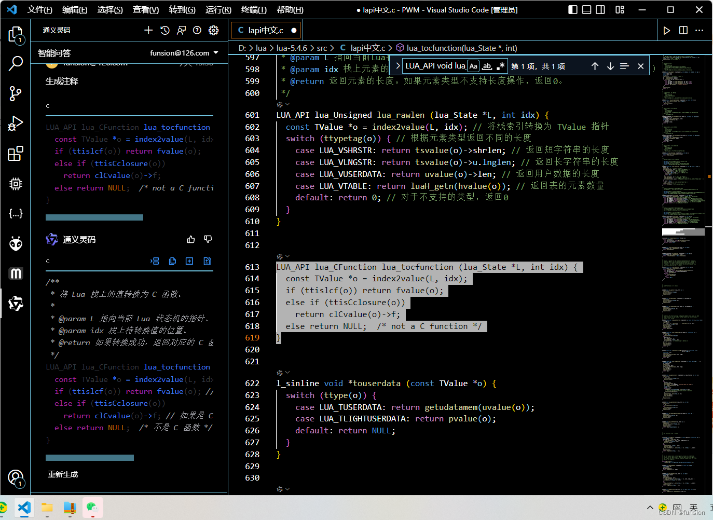Open the 编辑(E) menu
Screen dimensions: 713x520
(75, 9)
